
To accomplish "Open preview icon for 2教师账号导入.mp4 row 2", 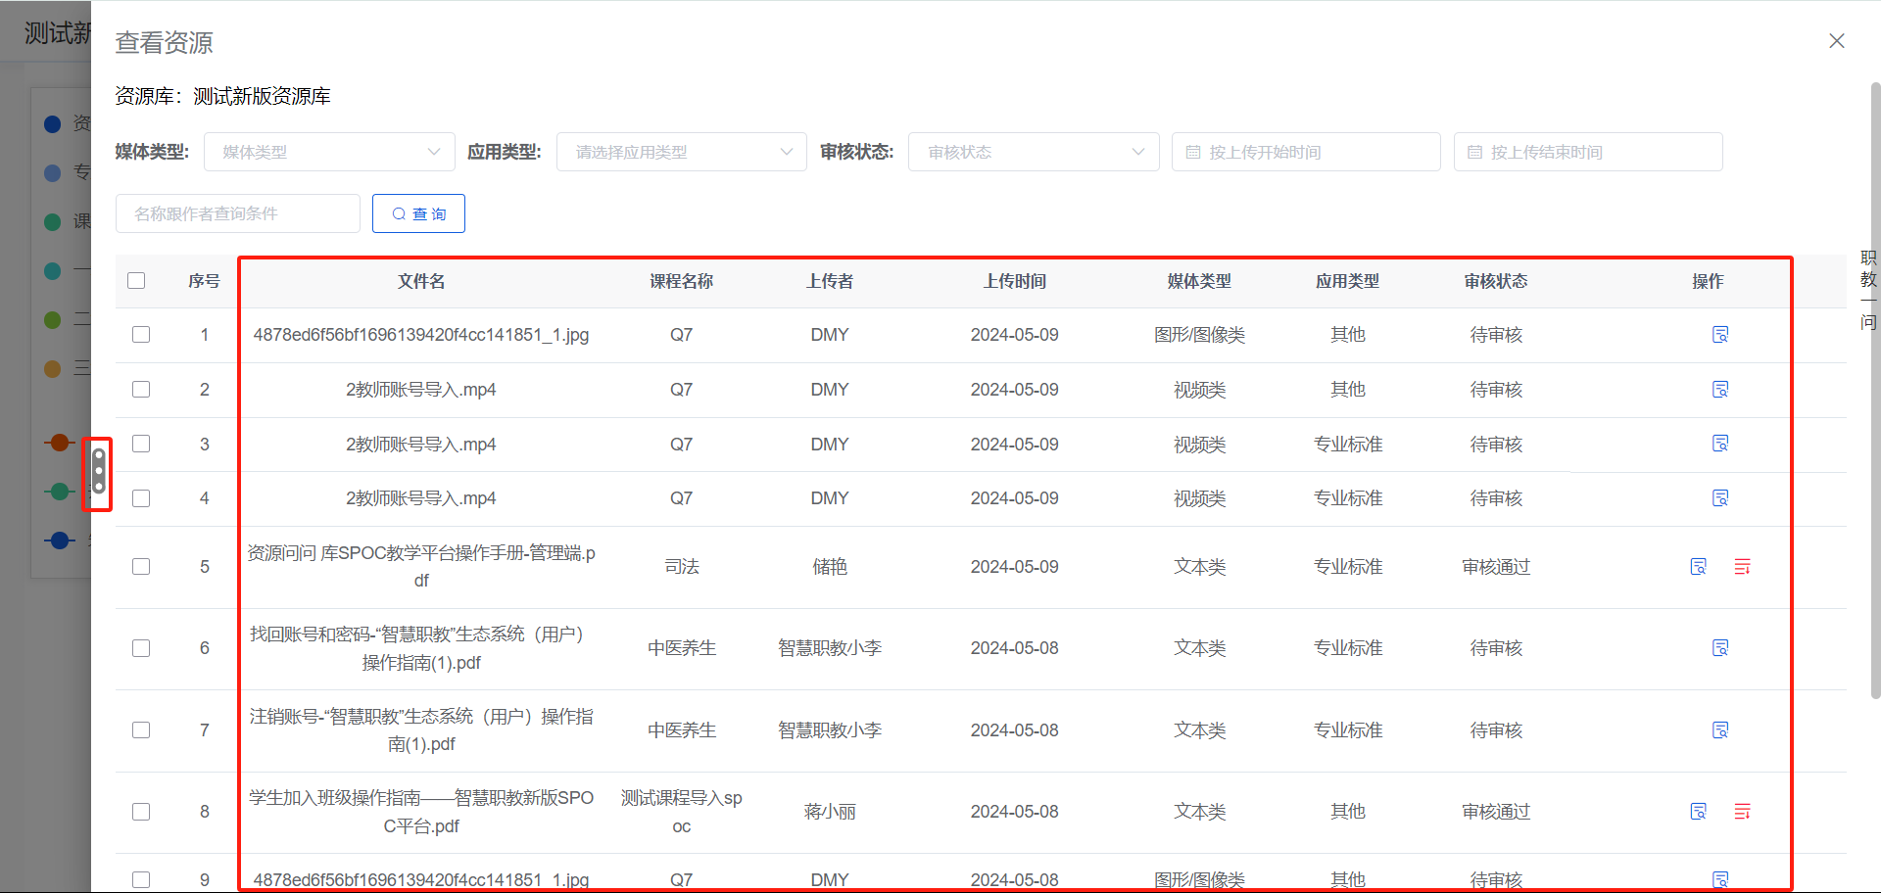I will tap(1721, 389).
